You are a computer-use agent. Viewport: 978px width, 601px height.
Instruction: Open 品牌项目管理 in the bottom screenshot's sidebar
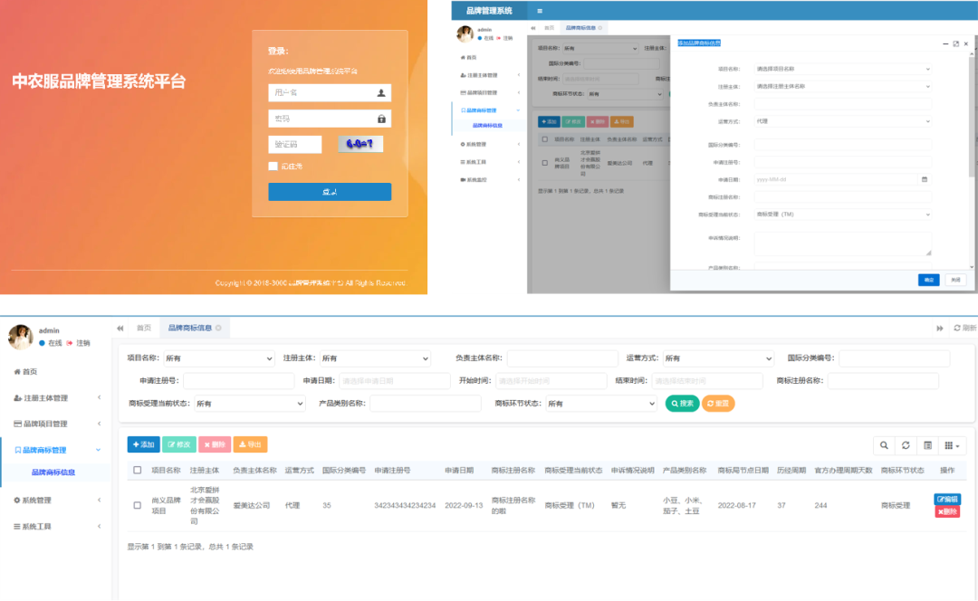(45, 424)
